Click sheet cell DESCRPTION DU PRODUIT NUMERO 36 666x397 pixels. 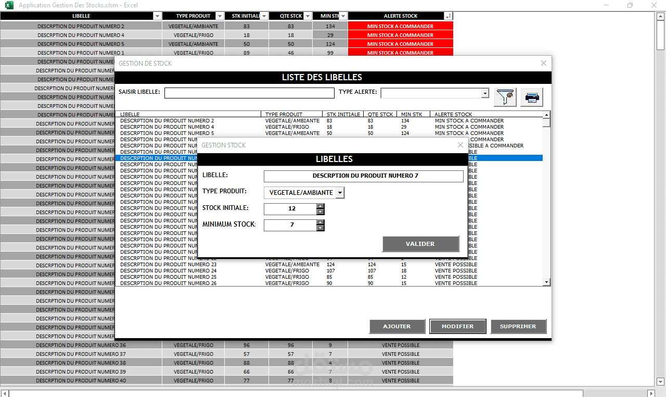coord(81,345)
